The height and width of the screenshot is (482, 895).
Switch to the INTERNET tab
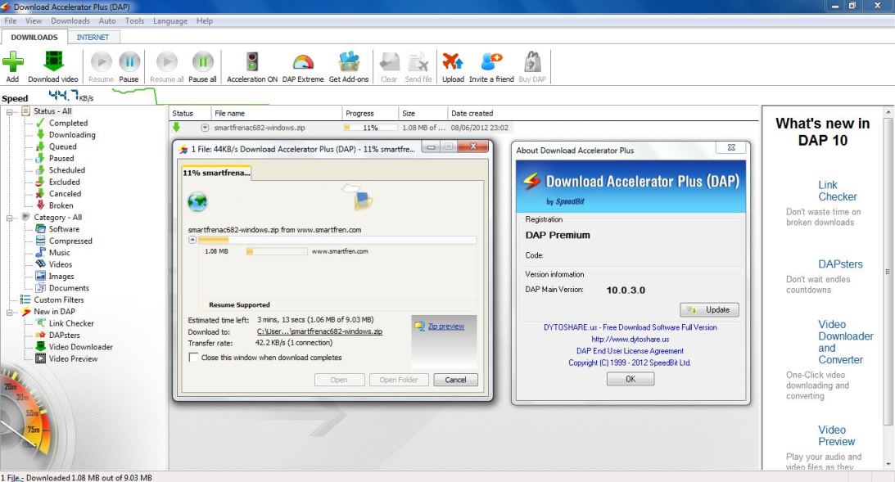coord(93,37)
